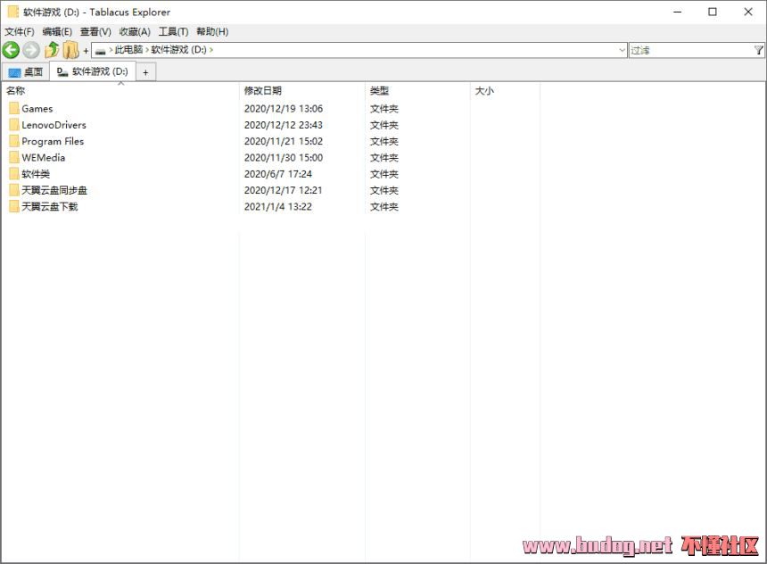This screenshot has height=564, width=767.
Task: Open the 收藏(A) menu
Action: pyautogui.click(x=135, y=32)
